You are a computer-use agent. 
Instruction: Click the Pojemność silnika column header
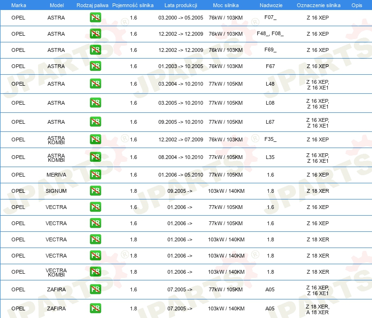pos(133,5)
